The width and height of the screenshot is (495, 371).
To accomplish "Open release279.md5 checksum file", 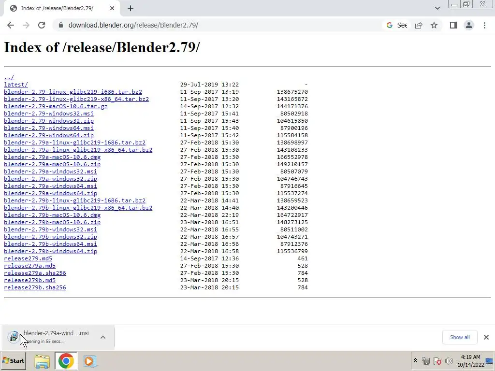I will (x=28, y=259).
